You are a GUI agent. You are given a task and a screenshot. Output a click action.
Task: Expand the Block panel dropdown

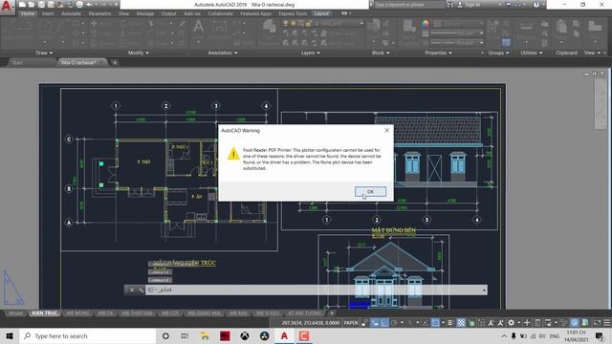[x=381, y=53]
